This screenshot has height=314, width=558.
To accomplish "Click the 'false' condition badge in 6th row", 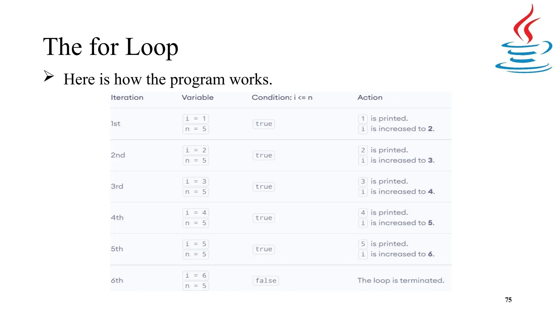I will 266,280.
